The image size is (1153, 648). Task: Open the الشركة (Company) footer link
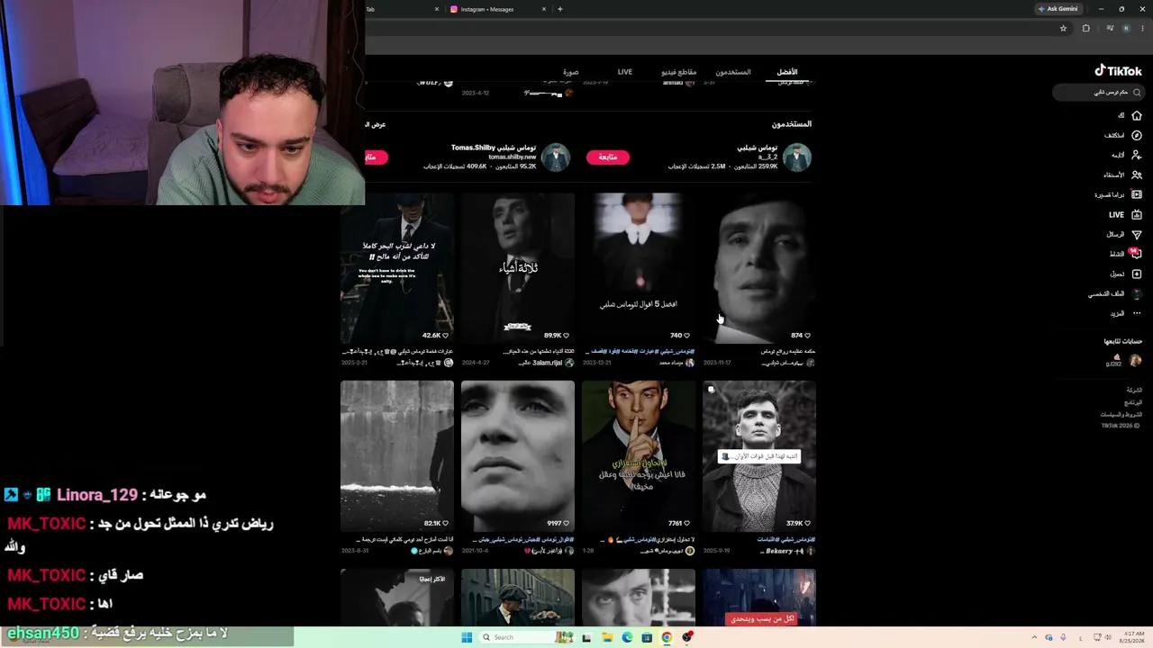(1134, 391)
